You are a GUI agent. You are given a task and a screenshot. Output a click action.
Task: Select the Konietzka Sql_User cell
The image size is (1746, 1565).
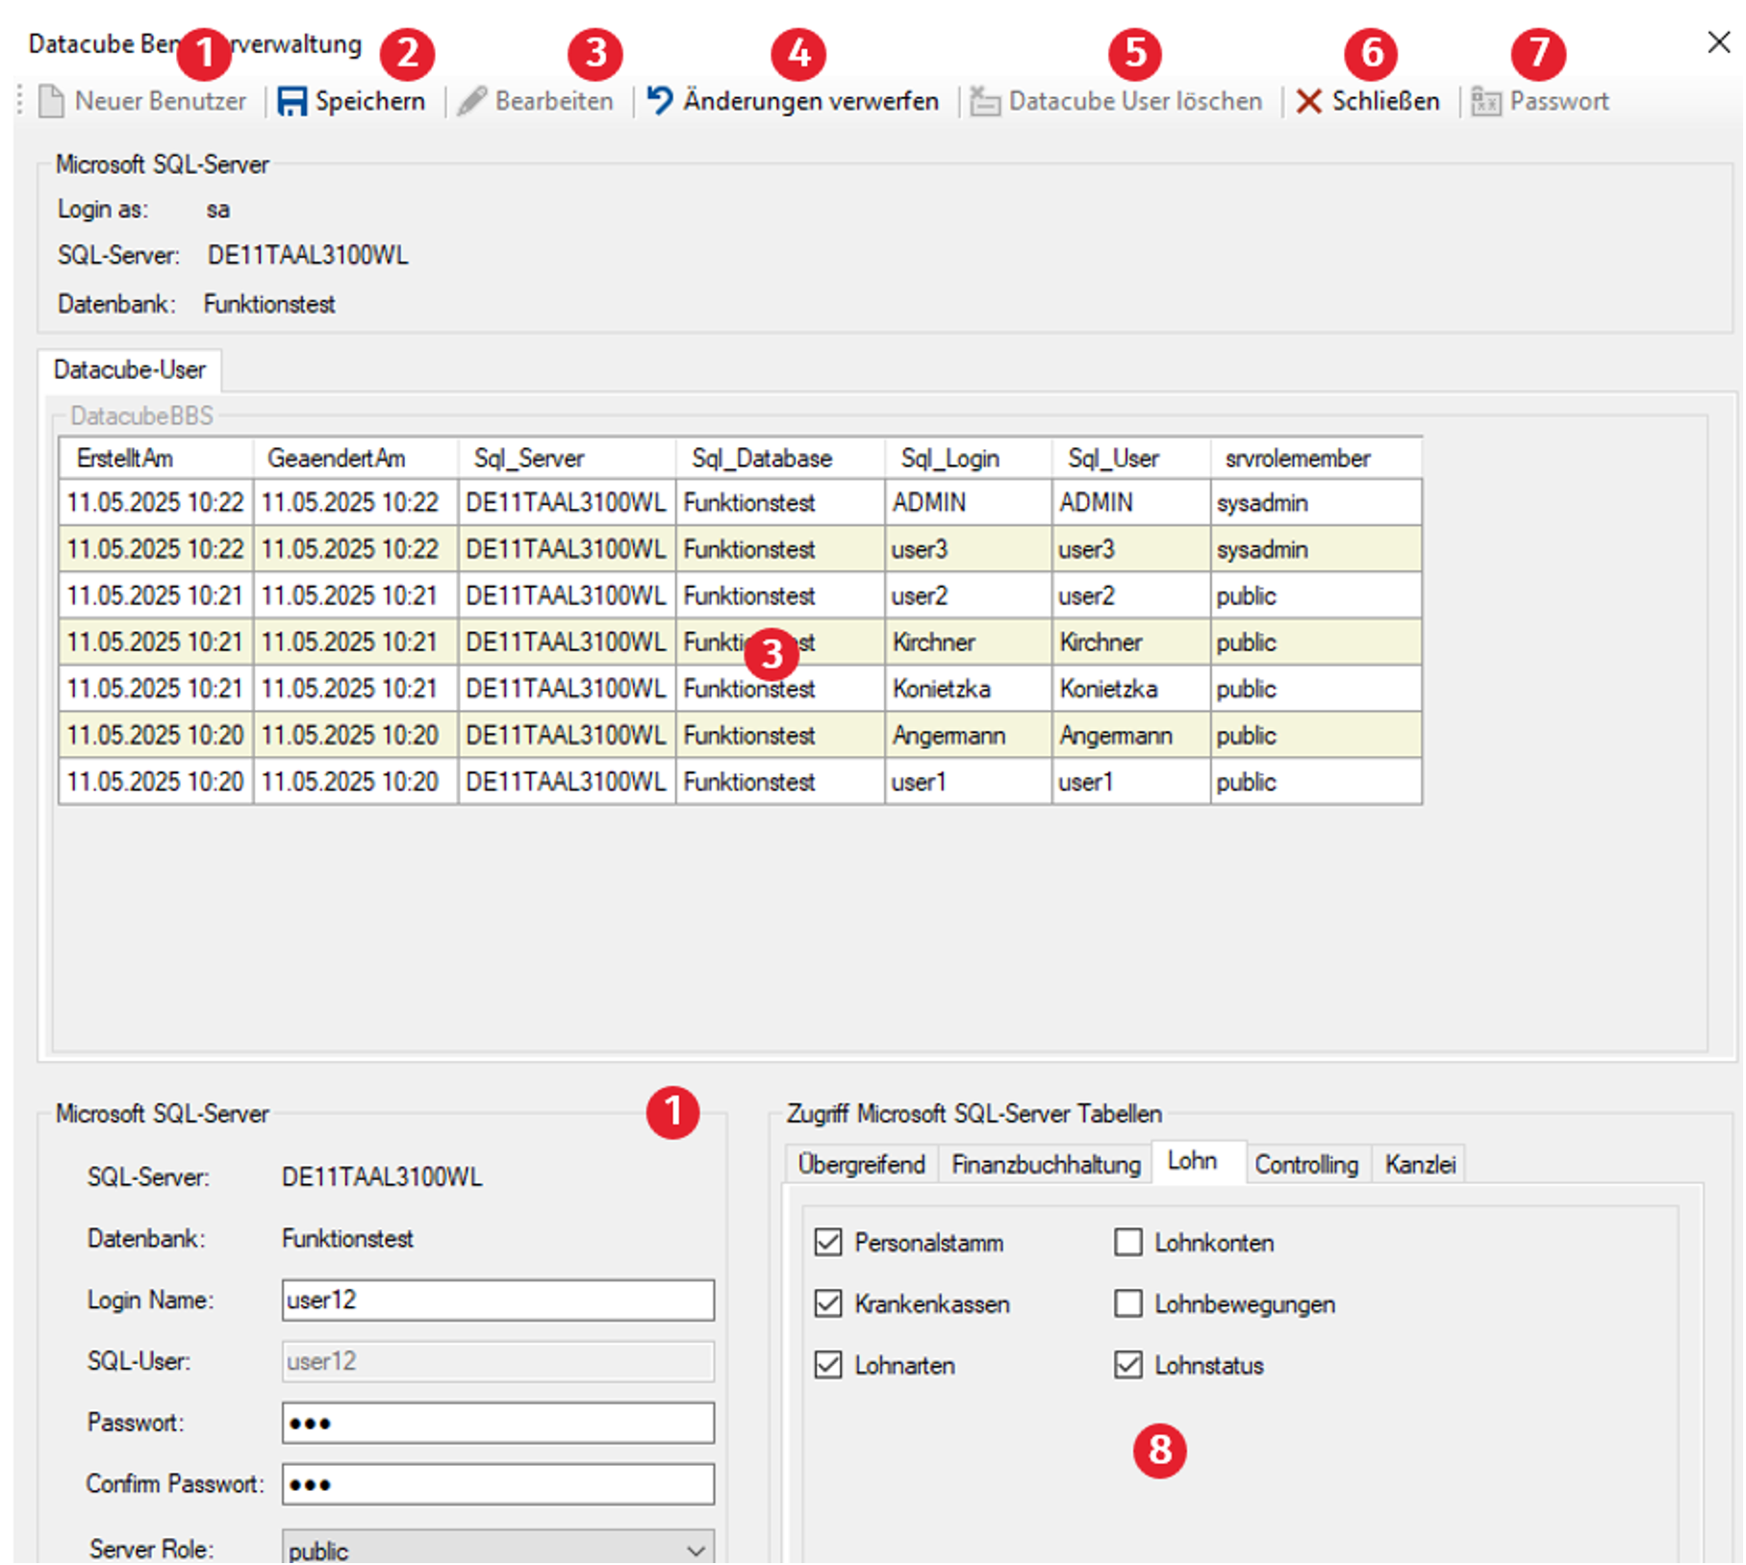1130,689
